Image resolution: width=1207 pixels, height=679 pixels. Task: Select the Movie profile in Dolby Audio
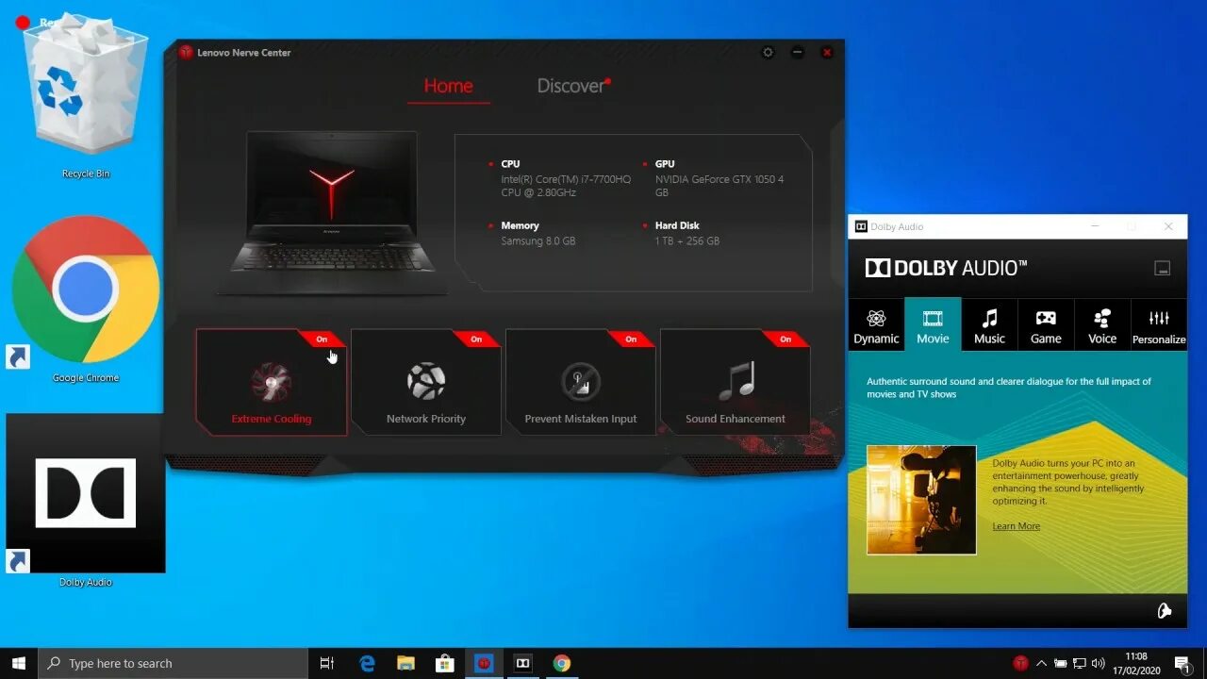tap(933, 324)
